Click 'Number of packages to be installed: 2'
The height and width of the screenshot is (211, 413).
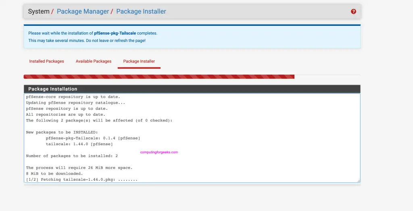pos(72,156)
